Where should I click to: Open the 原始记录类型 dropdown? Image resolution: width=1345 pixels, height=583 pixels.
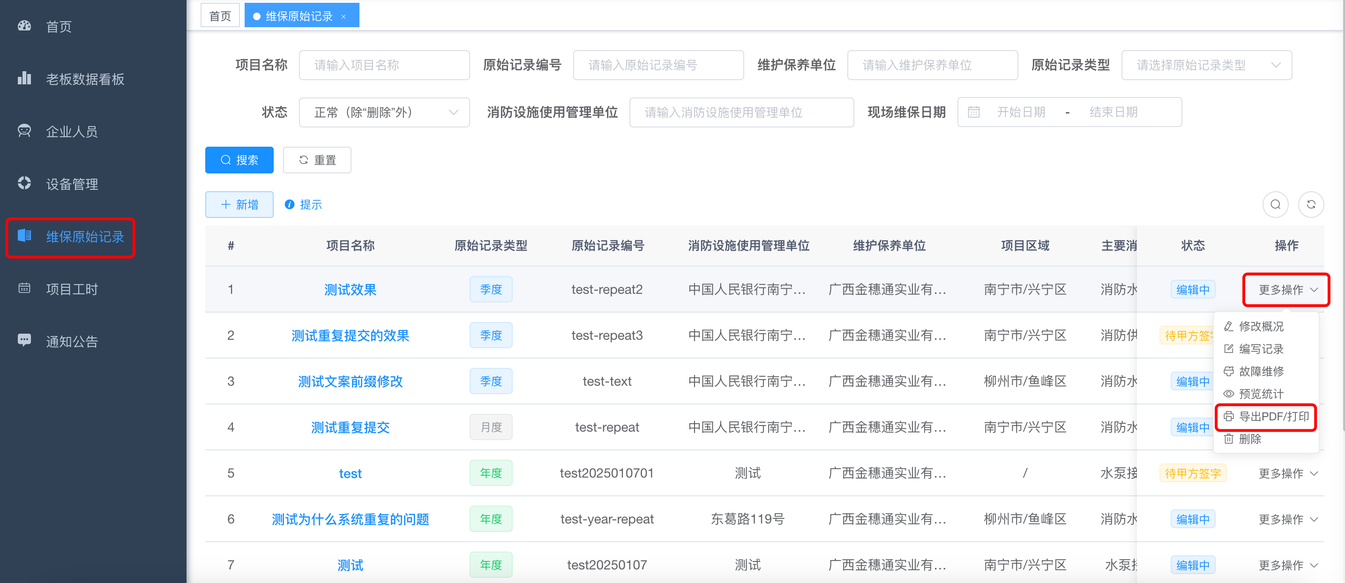pos(1206,65)
